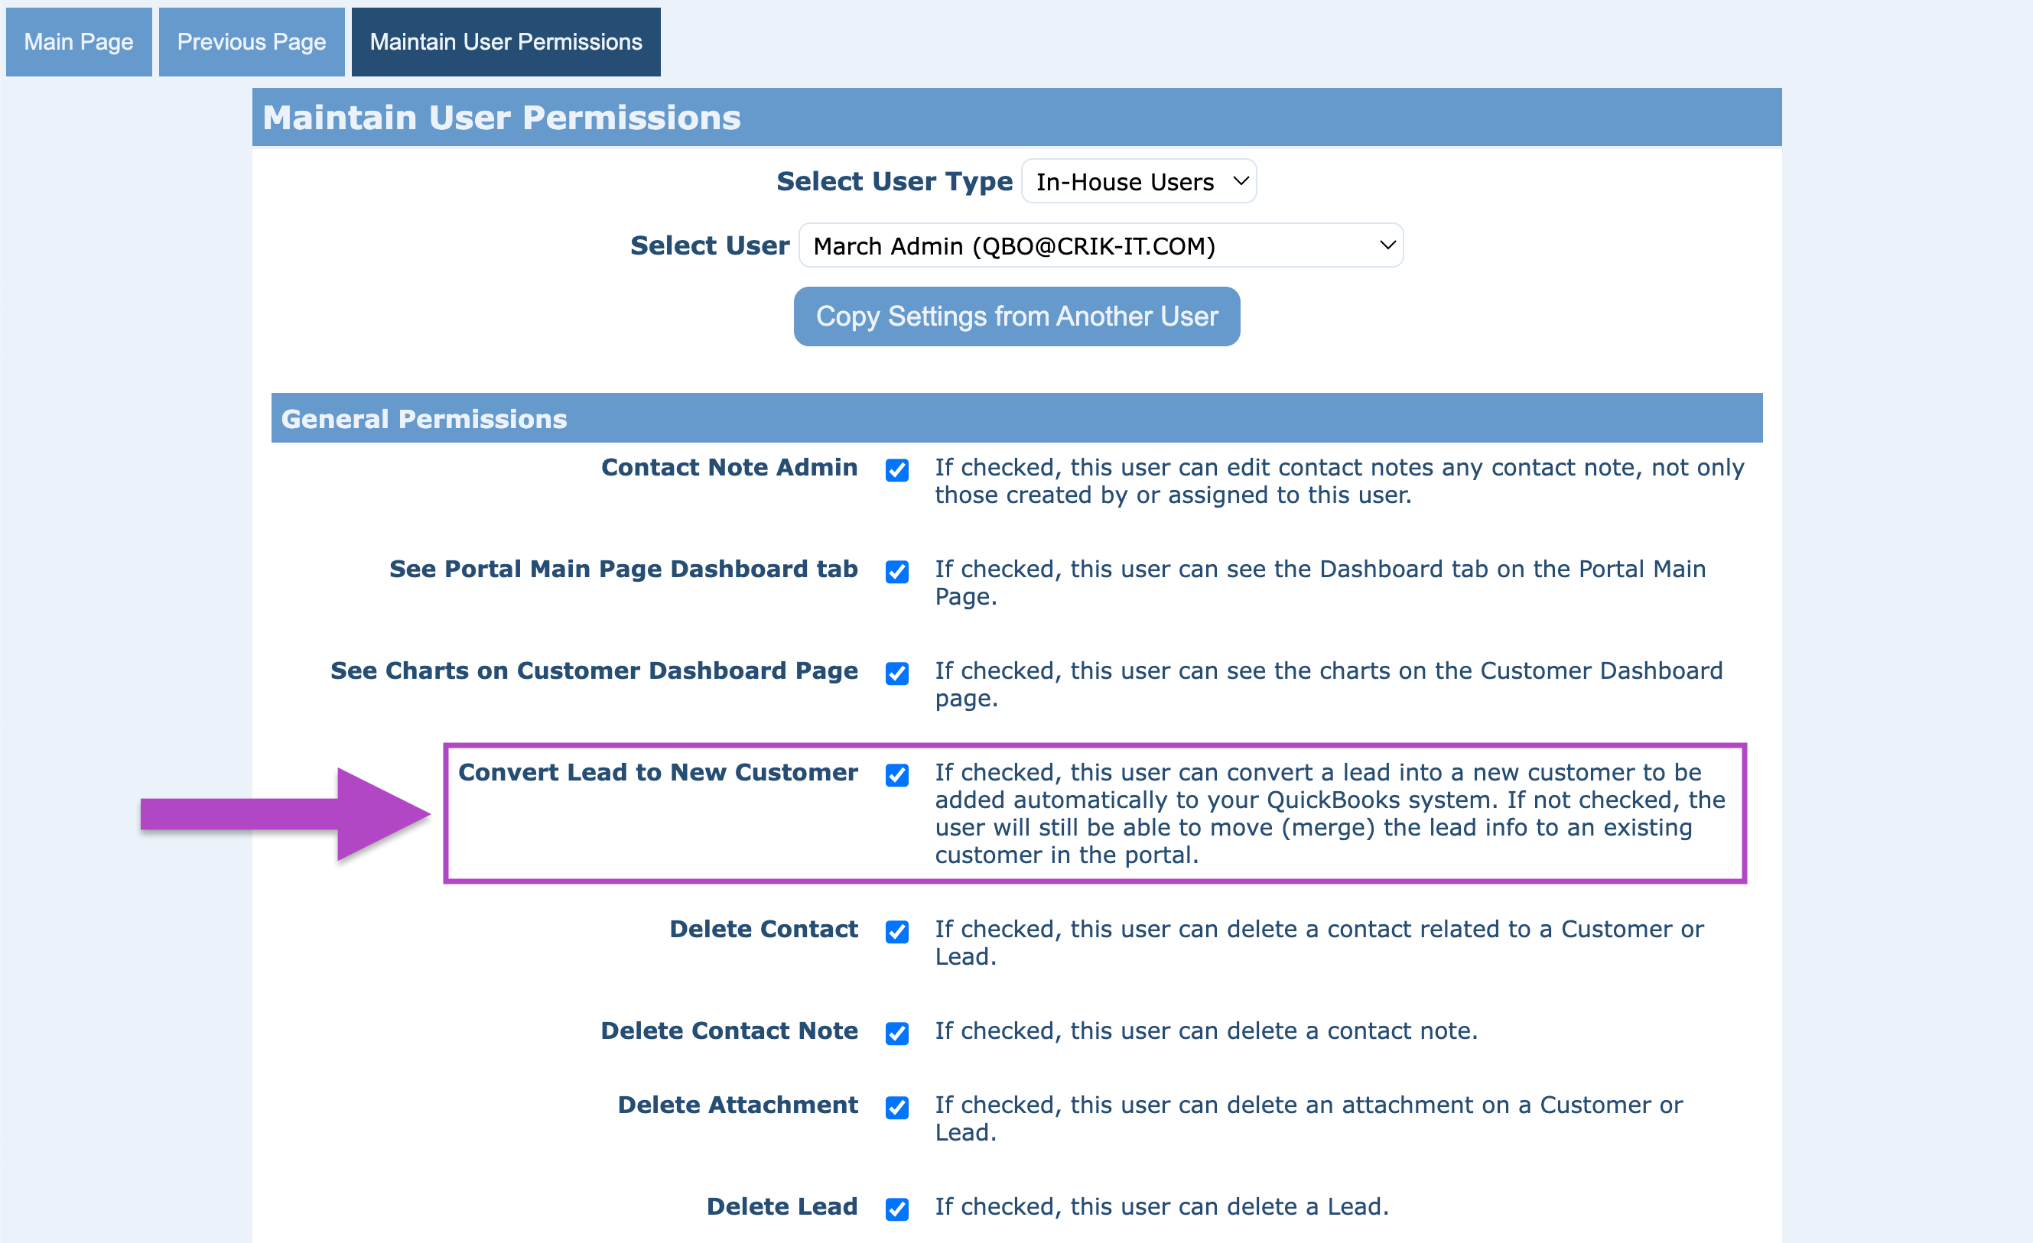Expand the Select User dropdown
2033x1243 pixels.
click(1100, 246)
